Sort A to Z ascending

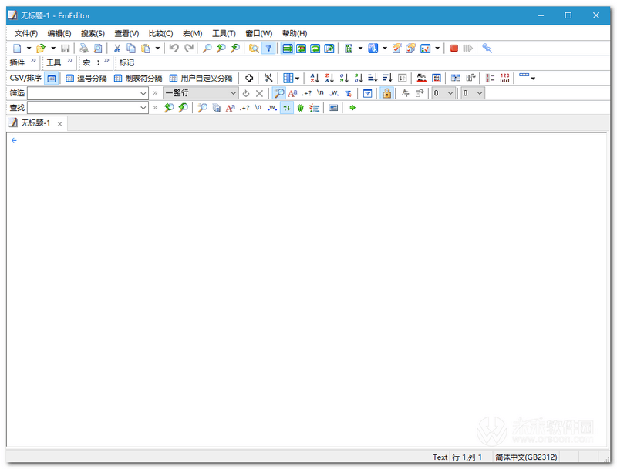coord(314,78)
